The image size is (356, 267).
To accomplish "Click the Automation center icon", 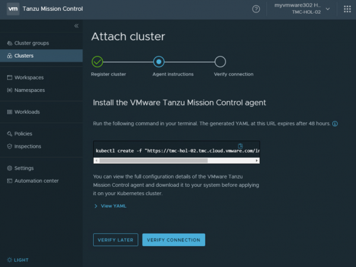I will click(9, 180).
